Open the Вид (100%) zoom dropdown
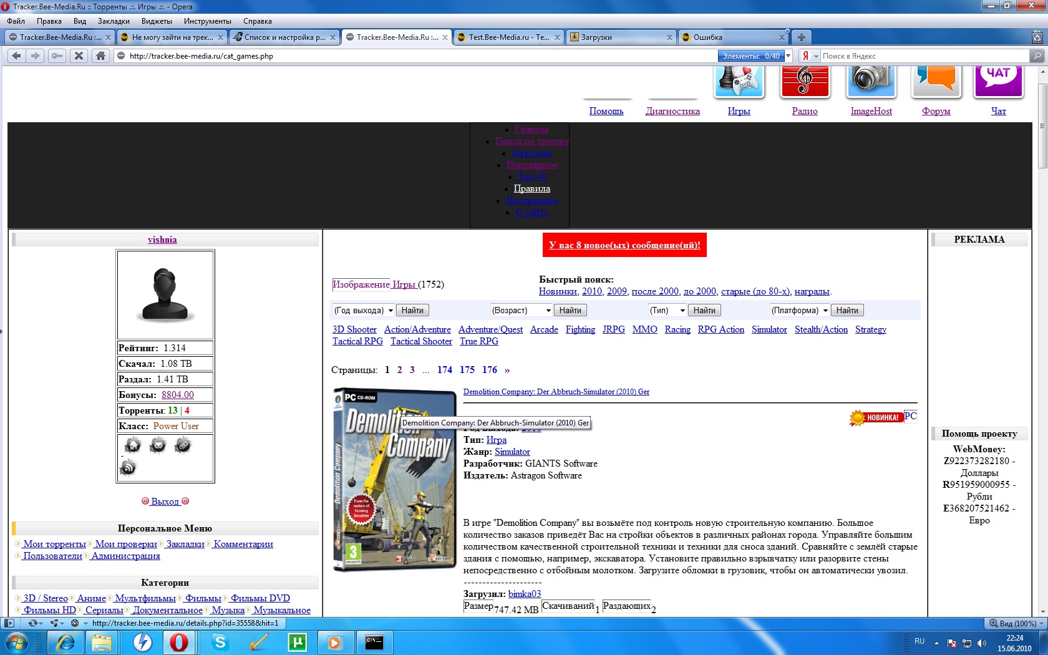The height and width of the screenshot is (655, 1048). (x=1017, y=623)
